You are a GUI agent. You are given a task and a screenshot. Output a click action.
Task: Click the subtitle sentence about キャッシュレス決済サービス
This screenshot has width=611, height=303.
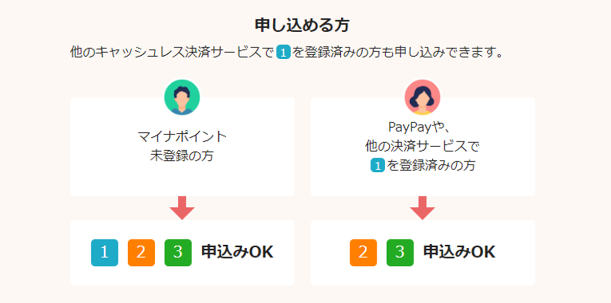[x=286, y=53]
